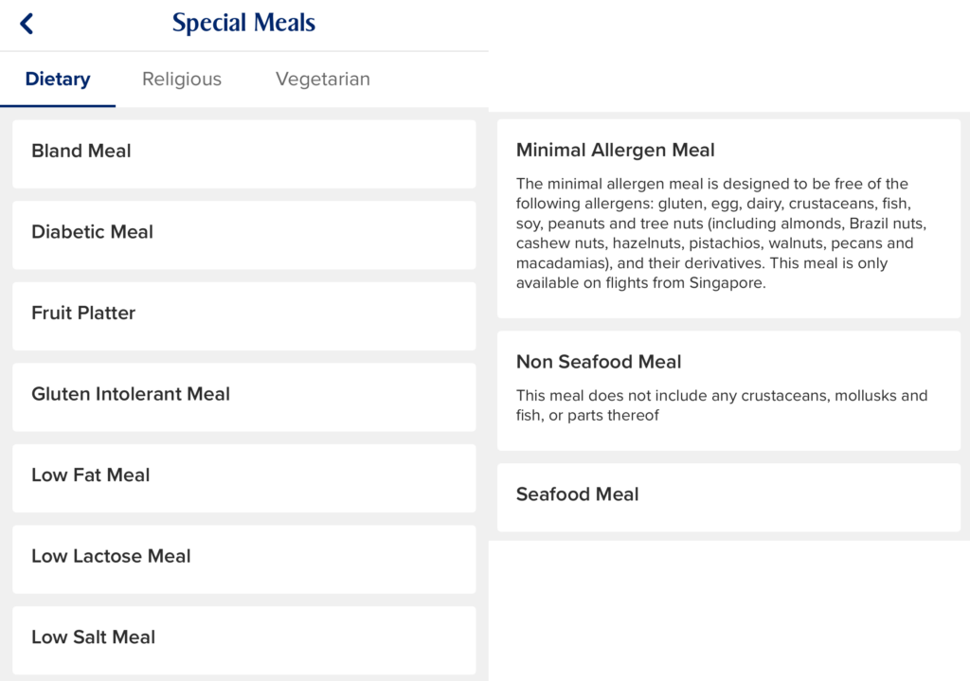The image size is (970, 681).
Task: Click the Seafood Meal heading text
Action: [577, 494]
